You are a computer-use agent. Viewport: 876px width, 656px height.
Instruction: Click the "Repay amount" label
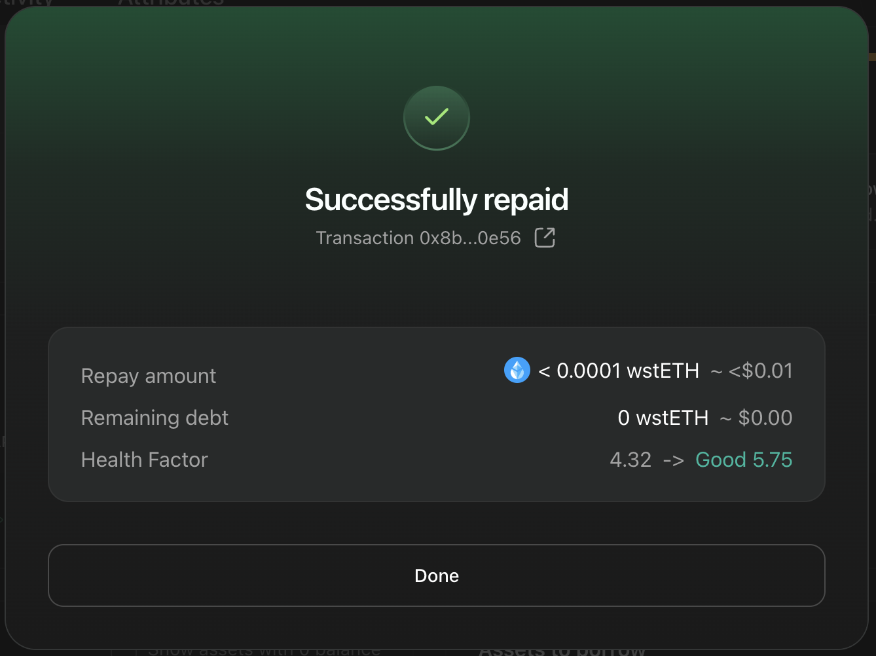pos(149,376)
